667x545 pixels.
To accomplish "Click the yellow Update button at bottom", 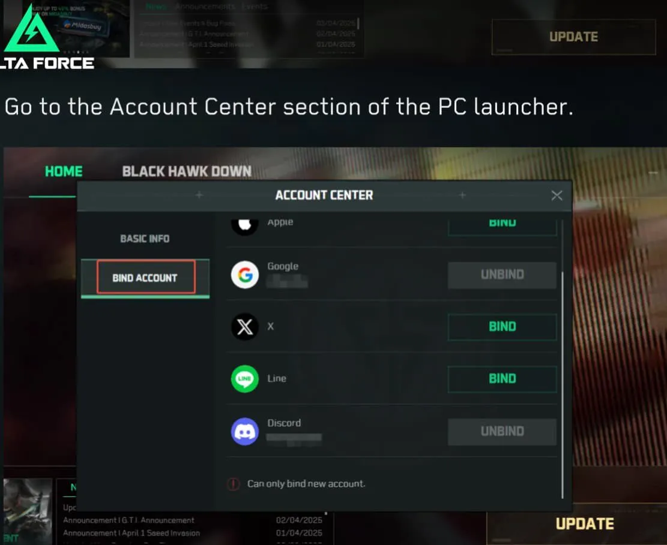I will [x=585, y=524].
